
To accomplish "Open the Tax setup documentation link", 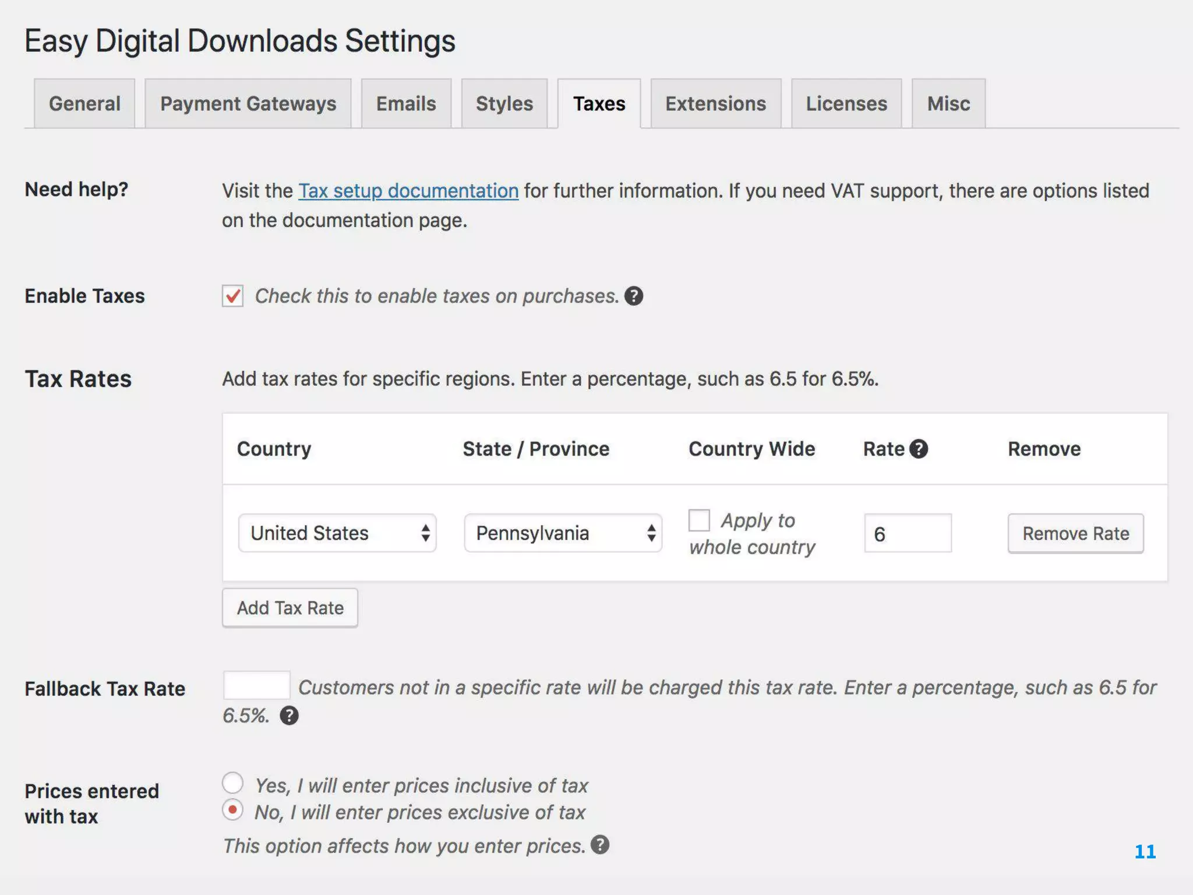I will point(408,191).
